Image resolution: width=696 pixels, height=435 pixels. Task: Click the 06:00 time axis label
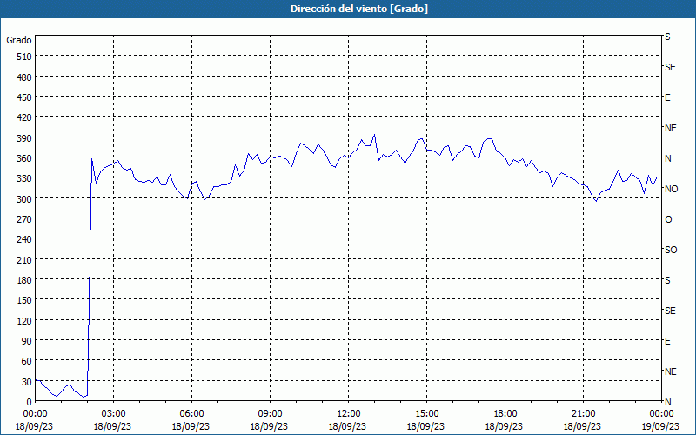pyautogui.click(x=191, y=414)
